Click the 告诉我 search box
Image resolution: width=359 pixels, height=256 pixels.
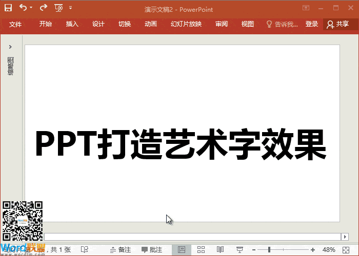point(286,24)
